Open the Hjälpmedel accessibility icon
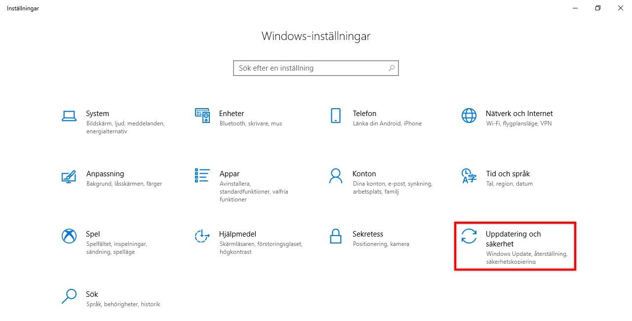This screenshot has width=632, height=321. (x=202, y=236)
